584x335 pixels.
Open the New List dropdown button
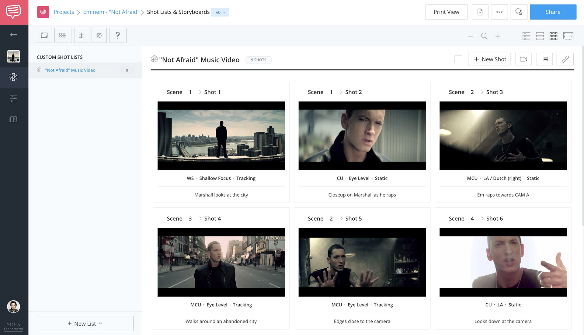click(85, 323)
